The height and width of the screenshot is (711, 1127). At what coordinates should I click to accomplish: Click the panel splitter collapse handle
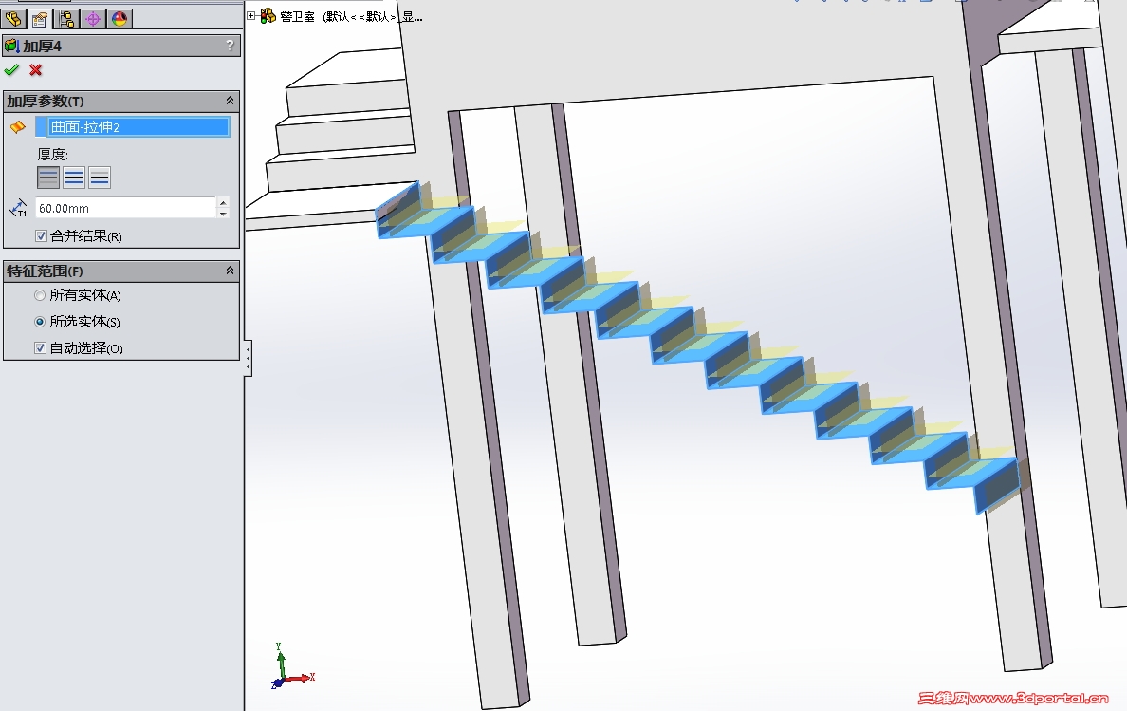(x=248, y=357)
